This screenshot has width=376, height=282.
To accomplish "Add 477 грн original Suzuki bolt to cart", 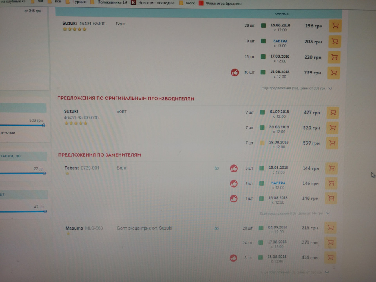I will [x=333, y=112].
